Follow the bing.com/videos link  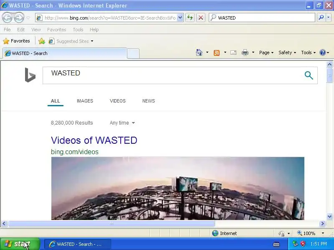coord(75,152)
